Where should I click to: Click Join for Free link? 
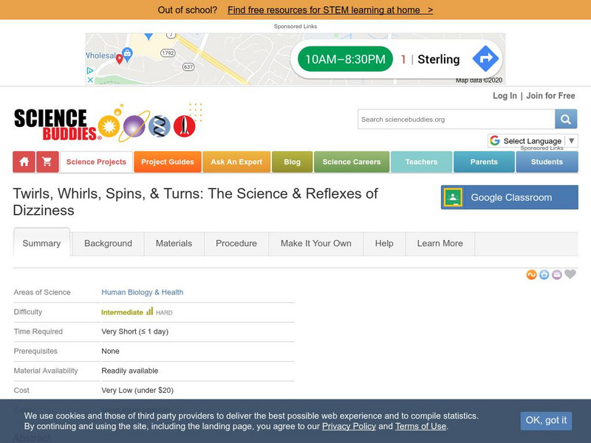click(550, 96)
